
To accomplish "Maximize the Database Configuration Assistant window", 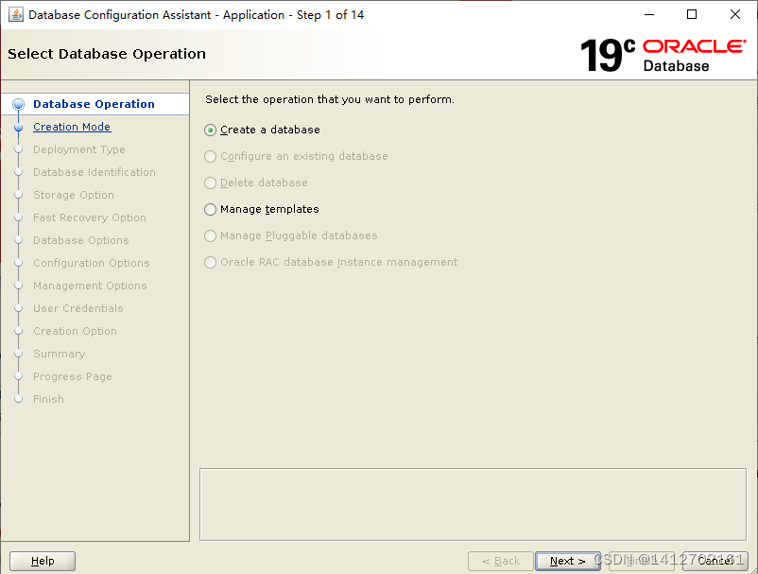I will [692, 14].
